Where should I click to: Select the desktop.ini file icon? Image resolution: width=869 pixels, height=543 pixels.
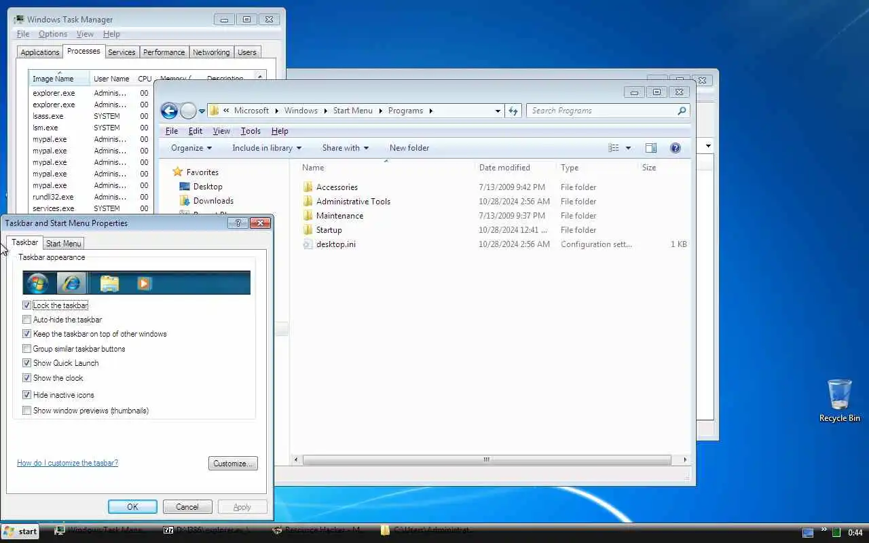[x=308, y=244]
